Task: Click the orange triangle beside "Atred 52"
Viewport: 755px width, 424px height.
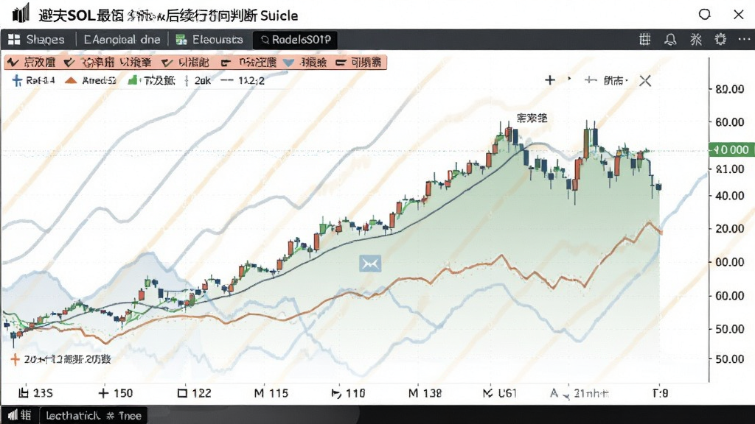Action: pos(71,81)
